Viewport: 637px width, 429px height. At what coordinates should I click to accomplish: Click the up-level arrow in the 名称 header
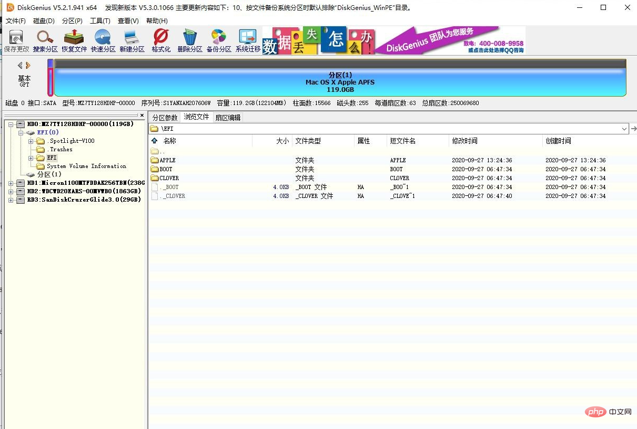point(154,141)
